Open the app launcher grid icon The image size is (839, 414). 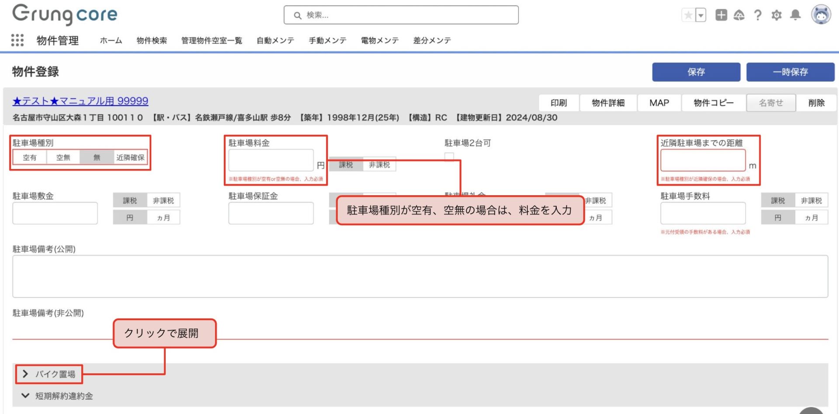(17, 40)
